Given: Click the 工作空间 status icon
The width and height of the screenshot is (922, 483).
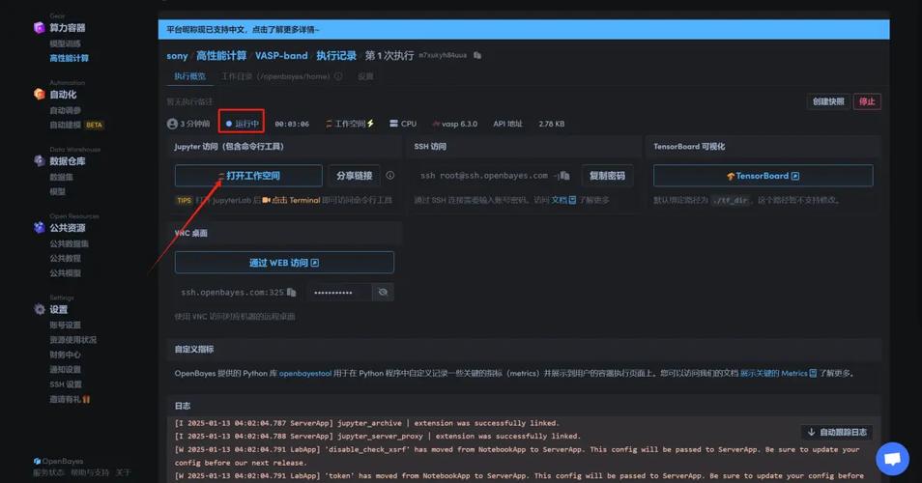Looking at the screenshot, I should (329, 124).
